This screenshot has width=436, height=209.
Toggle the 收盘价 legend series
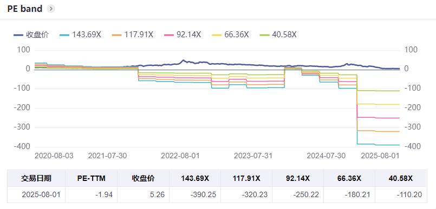tap(31, 35)
